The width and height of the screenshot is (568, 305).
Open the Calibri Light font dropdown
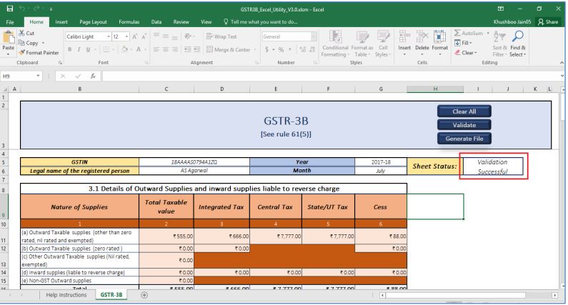[109, 36]
